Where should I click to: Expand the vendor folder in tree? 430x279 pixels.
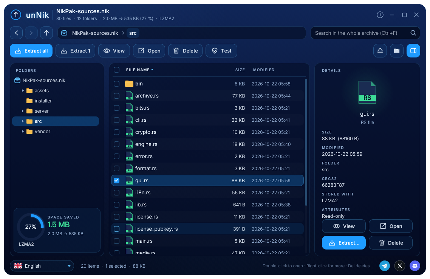coord(23,132)
